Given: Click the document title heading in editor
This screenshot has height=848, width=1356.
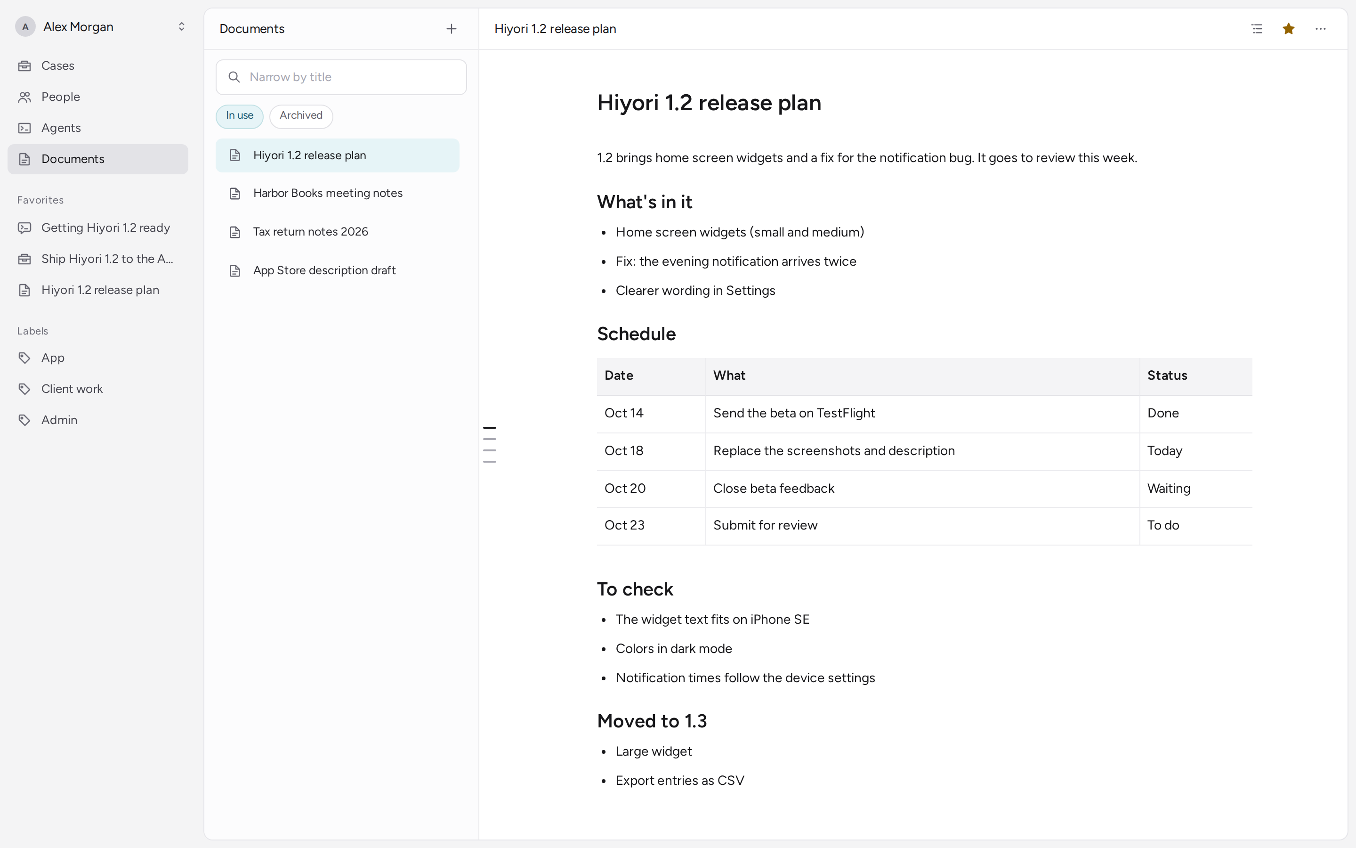Looking at the screenshot, I should point(709,103).
